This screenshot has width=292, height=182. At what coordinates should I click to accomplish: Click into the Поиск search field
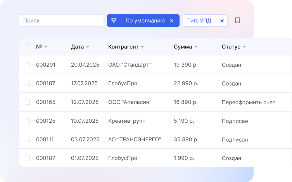click(61, 21)
